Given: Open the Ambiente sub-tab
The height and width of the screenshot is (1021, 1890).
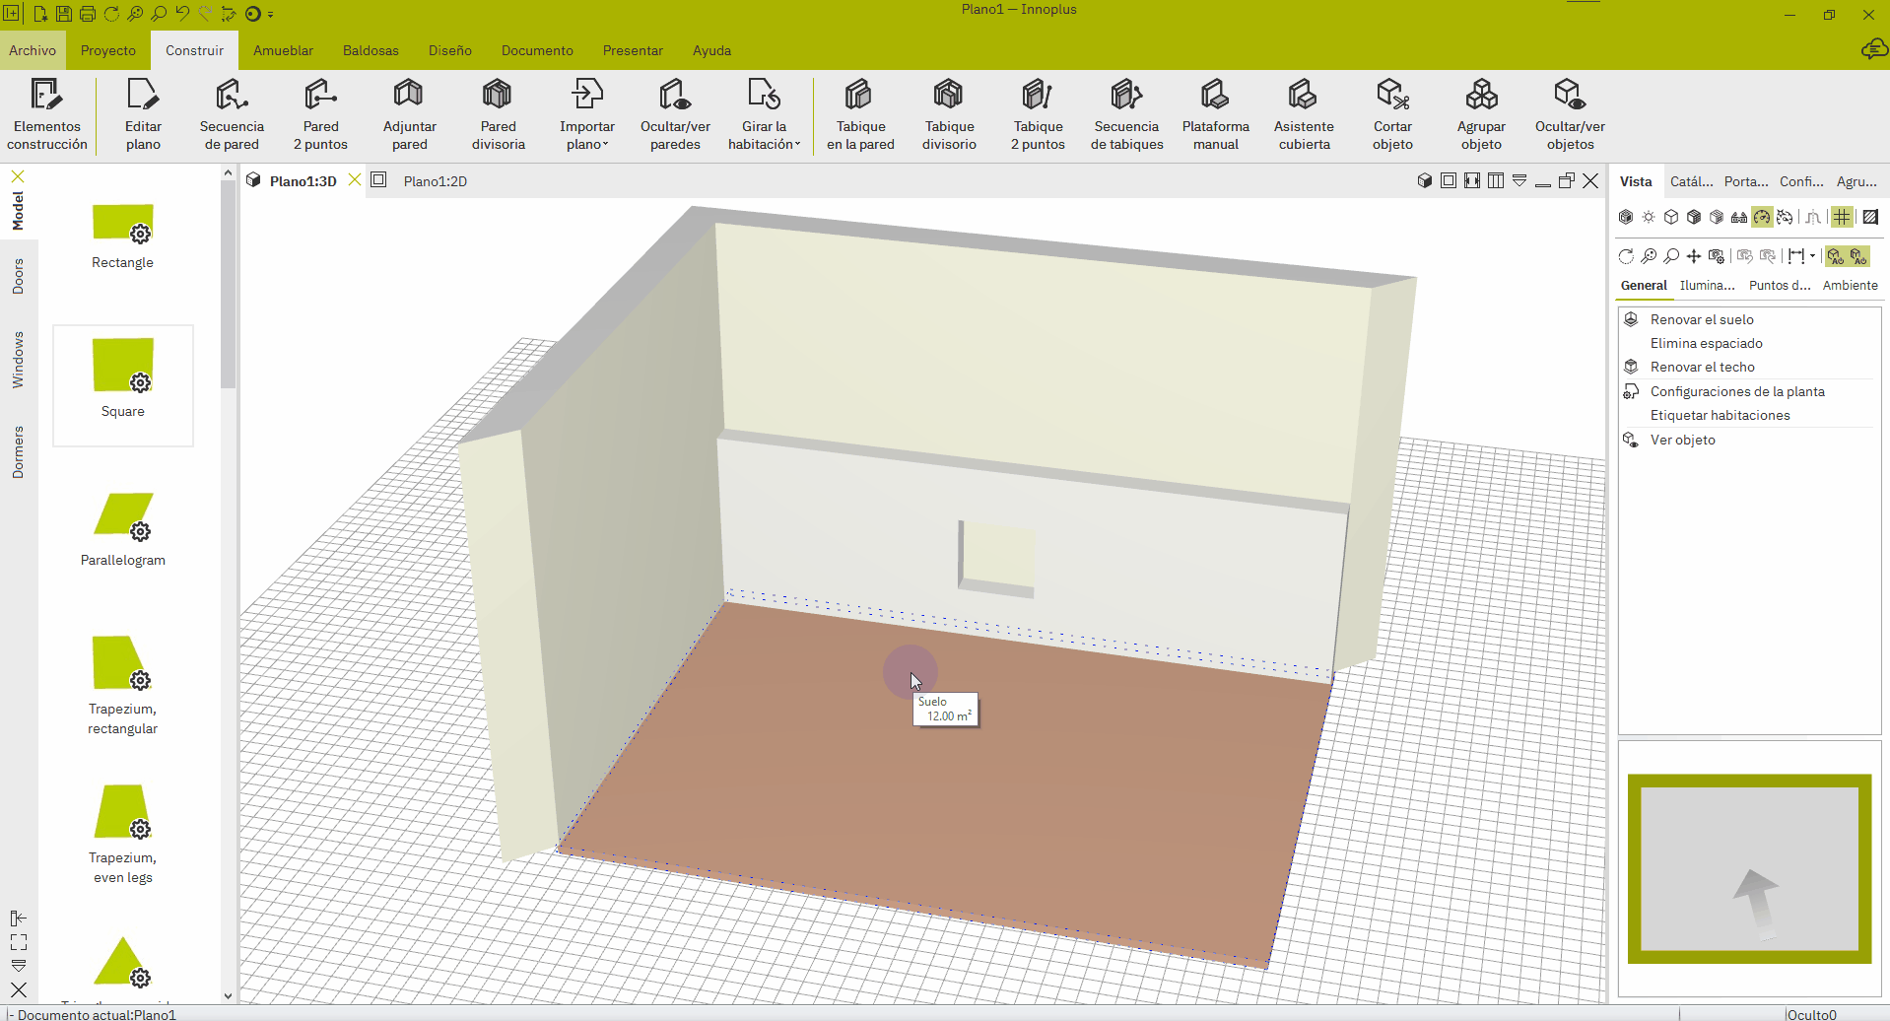Looking at the screenshot, I should [1850, 285].
